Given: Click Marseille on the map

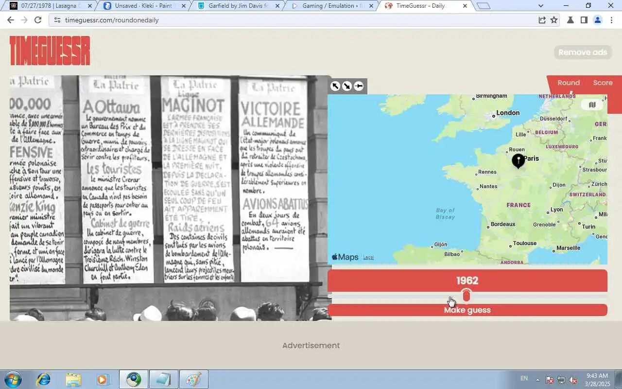Looking at the screenshot, I should (569, 248).
